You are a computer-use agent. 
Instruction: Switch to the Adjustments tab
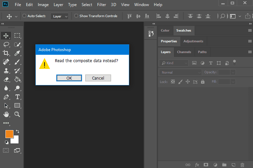point(193,41)
